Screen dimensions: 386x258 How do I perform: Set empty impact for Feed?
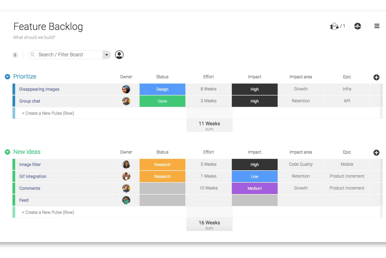pyautogui.click(x=255, y=200)
